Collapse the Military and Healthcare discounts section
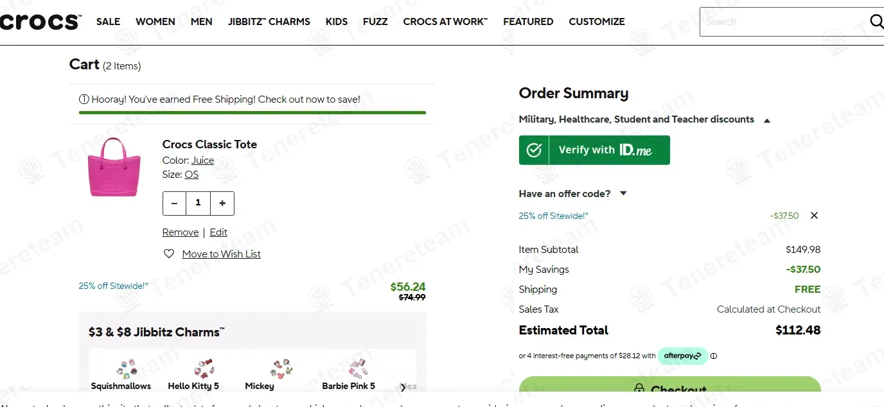This screenshot has height=407, width=884. tap(766, 119)
